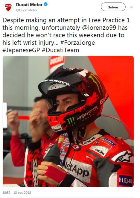Open the Ducati shield profile avatar

tap(8, 7)
